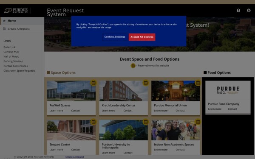Click the Purdue Memorial Union photo
The image size is (255, 159).
pyautogui.click(x=176, y=91)
